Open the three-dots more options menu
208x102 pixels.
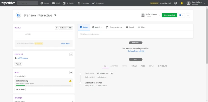pos(188,15)
